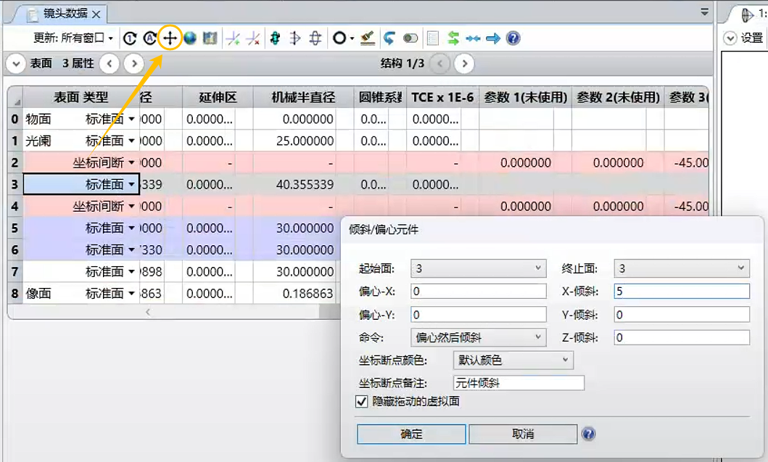Click 取消 to dismiss the tilt dialog
Viewport: 768px width, 462px height.
pyautogui.click(x=522, y=434)
